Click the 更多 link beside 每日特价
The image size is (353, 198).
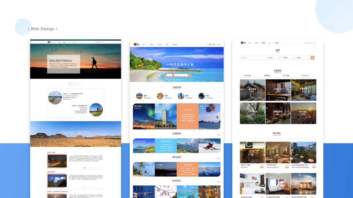point(218,182)
